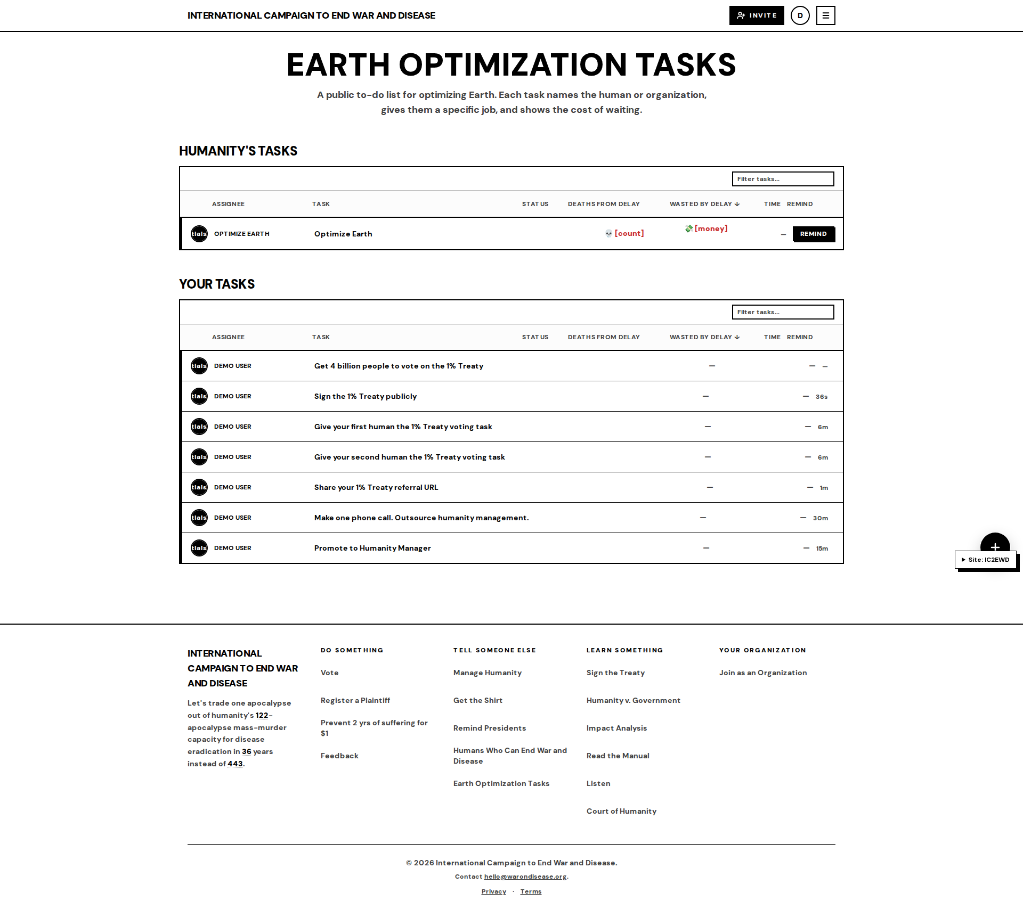The height and width of the screenshot is (917, 1023).
Task: Click the 30m time value in phone call row
Action: pos(820,518)
